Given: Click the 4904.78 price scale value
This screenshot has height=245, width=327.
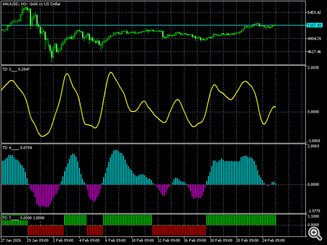Looking at the screenshot, I should click(314, 38).
